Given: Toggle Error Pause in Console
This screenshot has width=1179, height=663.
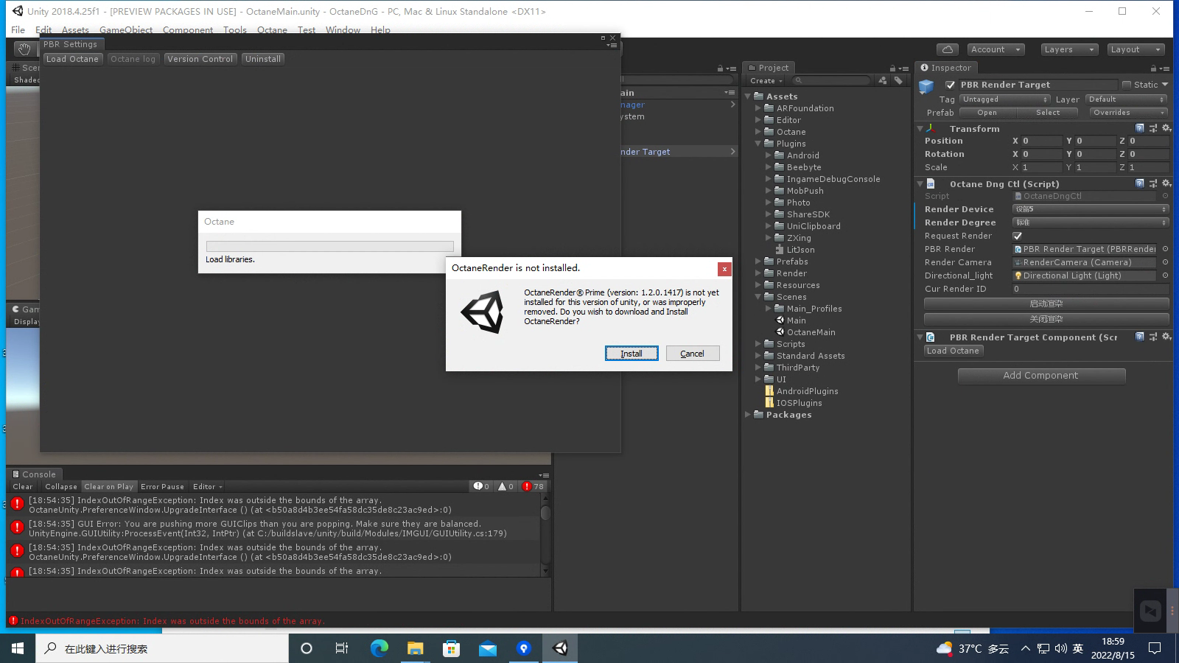Looking at the screenshot, I should point(162,486).
